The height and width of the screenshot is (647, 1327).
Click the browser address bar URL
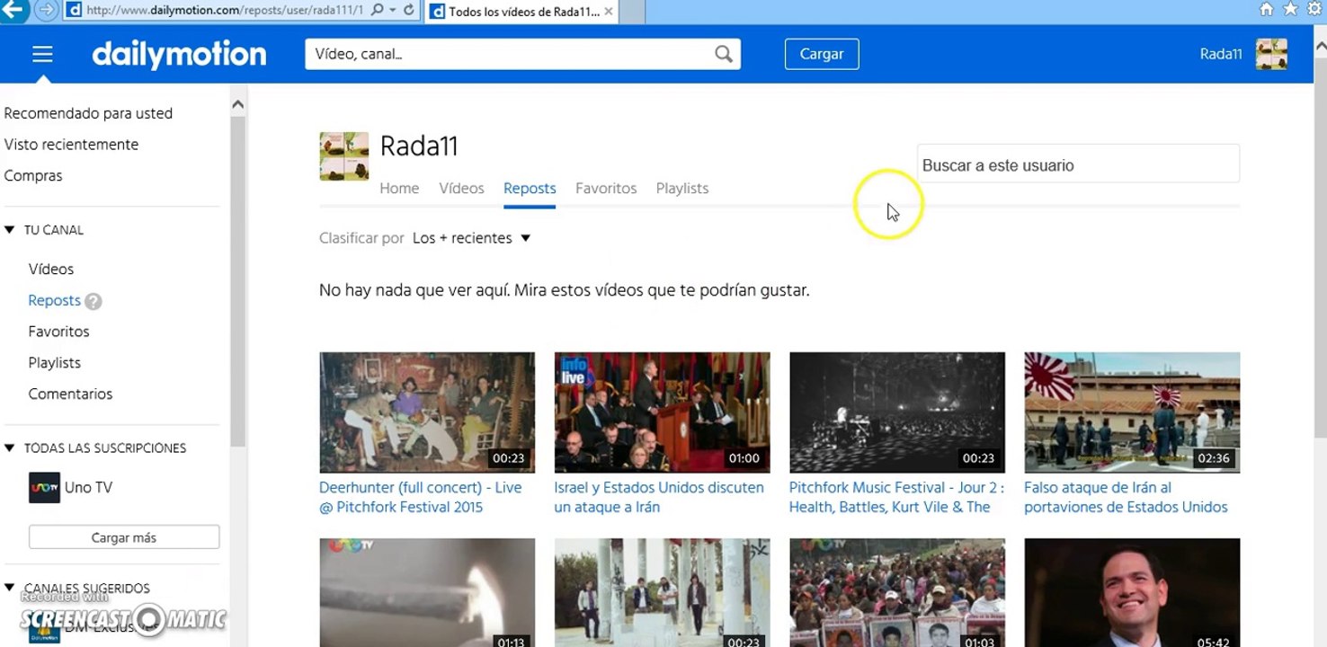click(225, 11)
